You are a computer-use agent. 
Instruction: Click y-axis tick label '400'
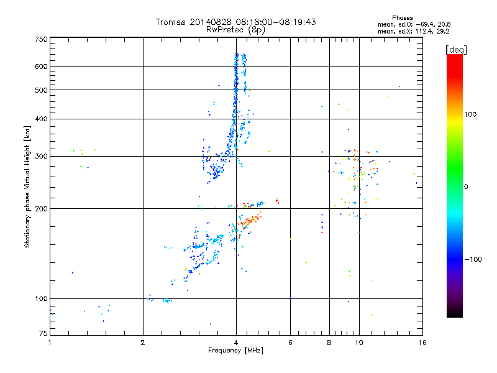pos(41,119)
